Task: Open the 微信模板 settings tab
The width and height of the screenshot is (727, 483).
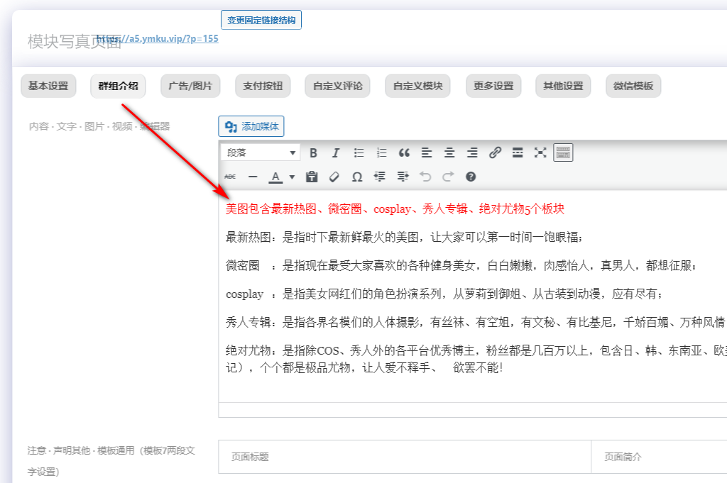Action: [632, 85]
